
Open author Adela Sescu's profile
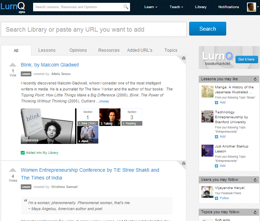[x=61, y=74]
